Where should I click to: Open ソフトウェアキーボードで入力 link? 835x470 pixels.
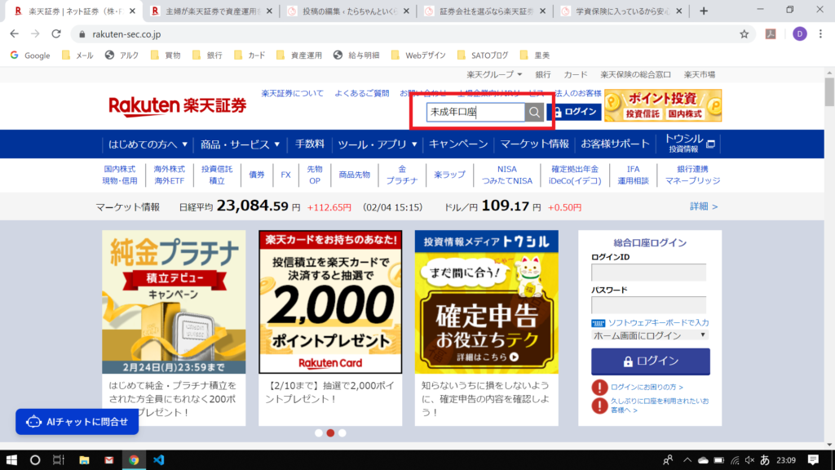tap(658, 323)
